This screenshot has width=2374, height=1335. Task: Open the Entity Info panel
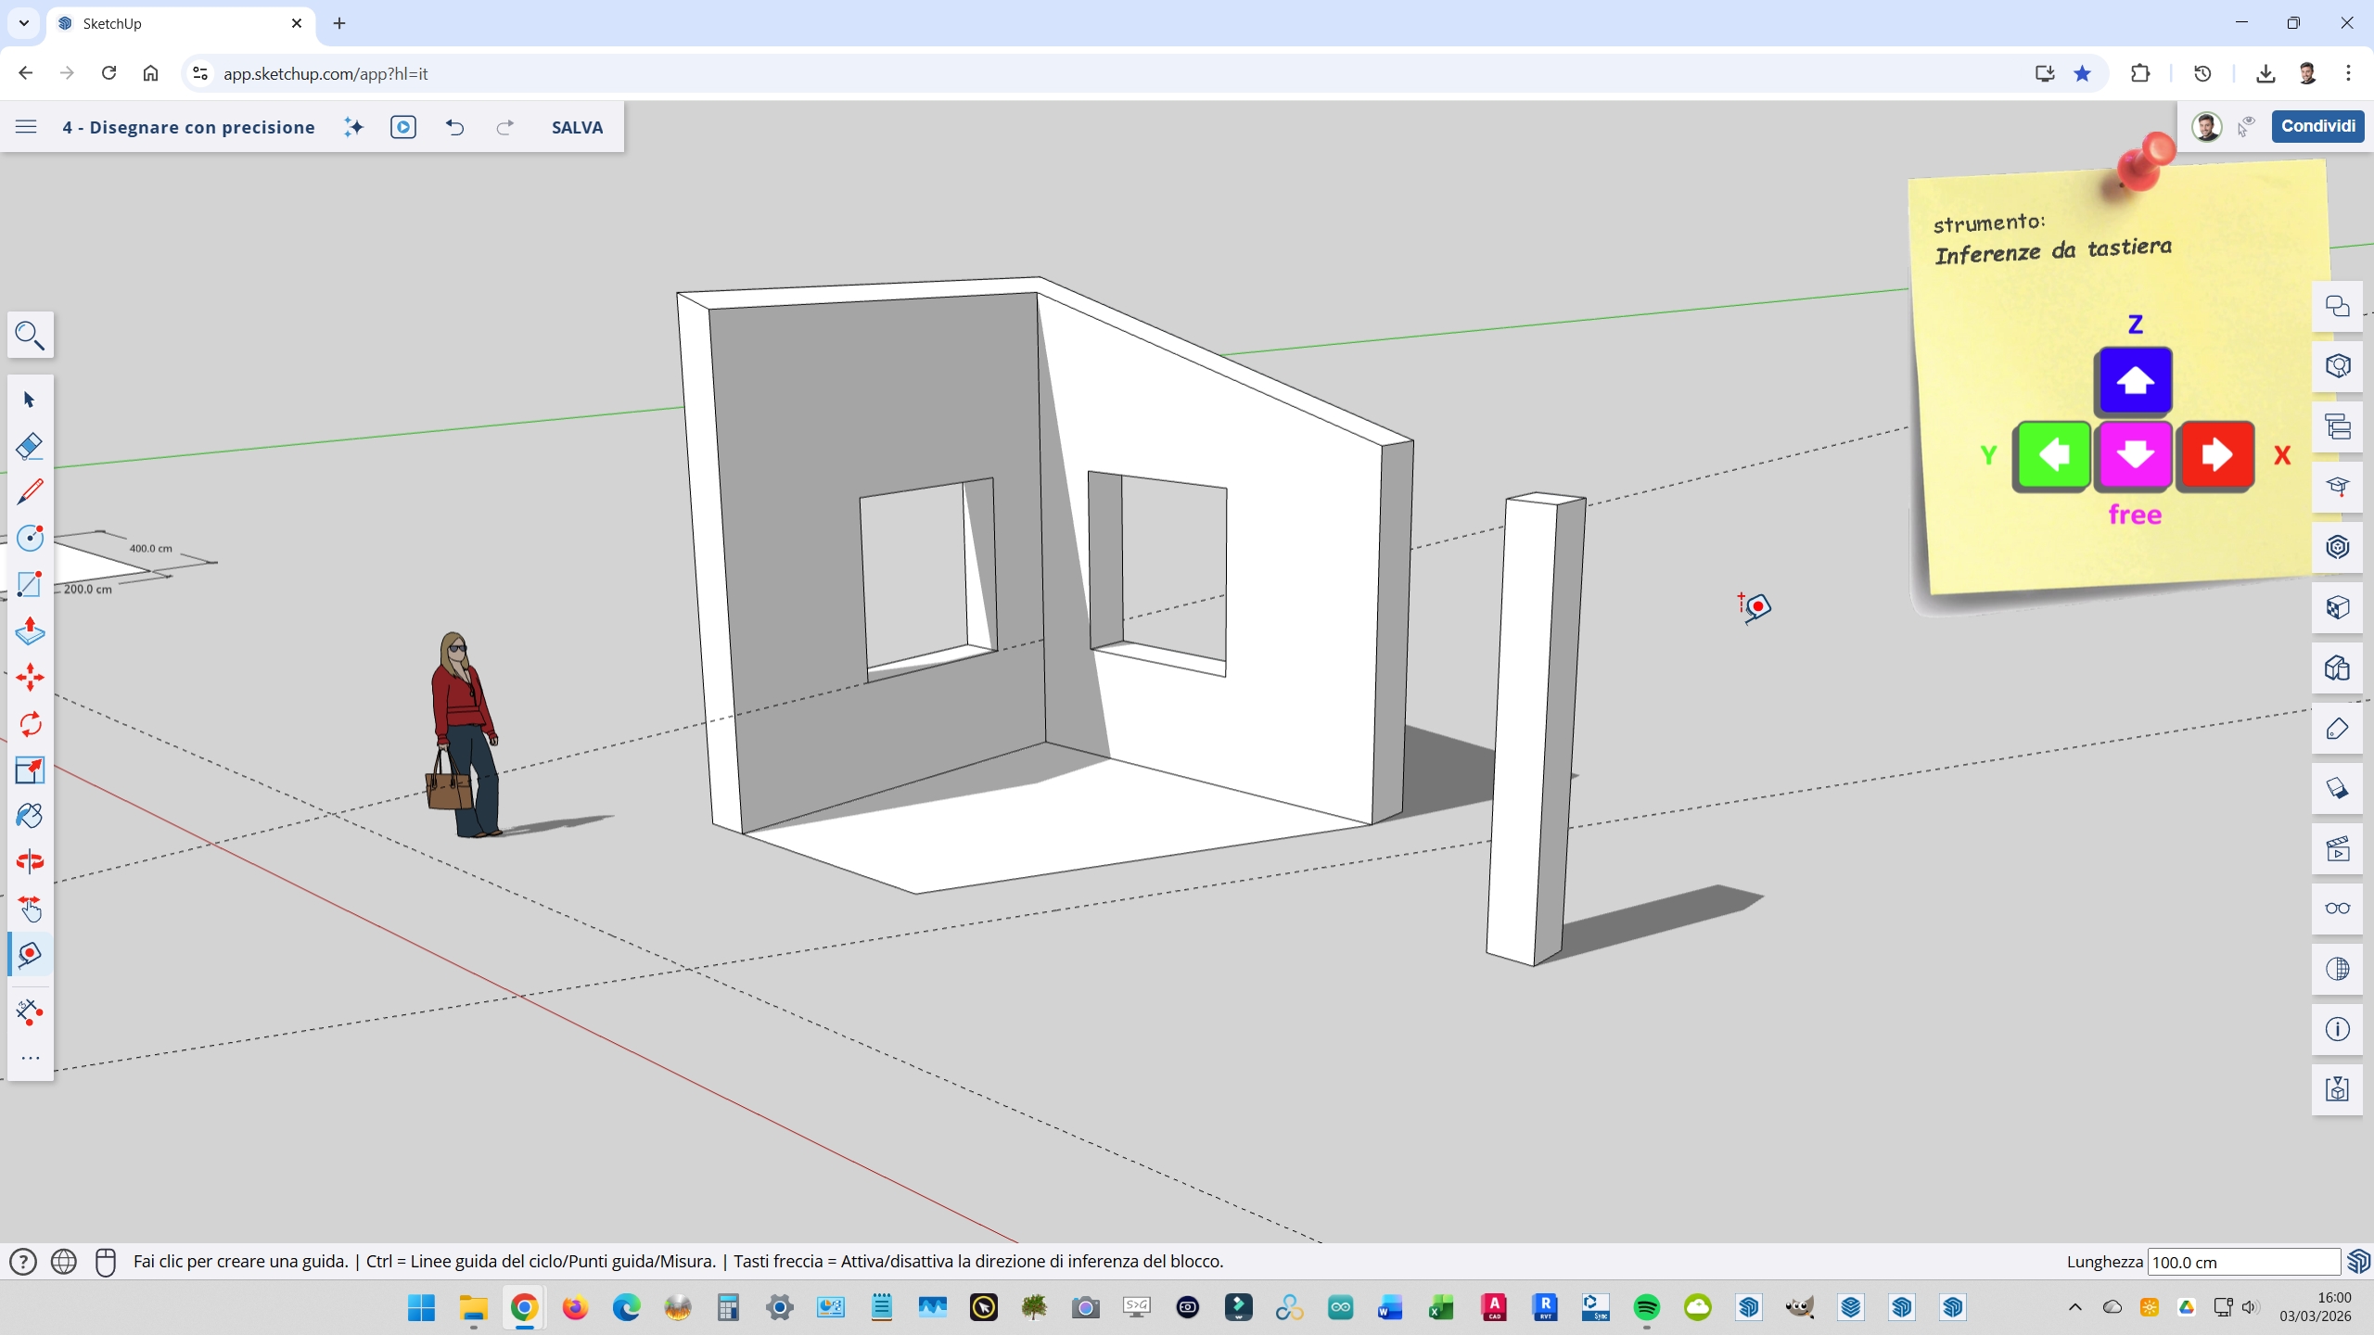[2337, 1029]
